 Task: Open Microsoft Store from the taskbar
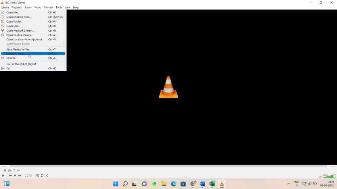(183, 184)
